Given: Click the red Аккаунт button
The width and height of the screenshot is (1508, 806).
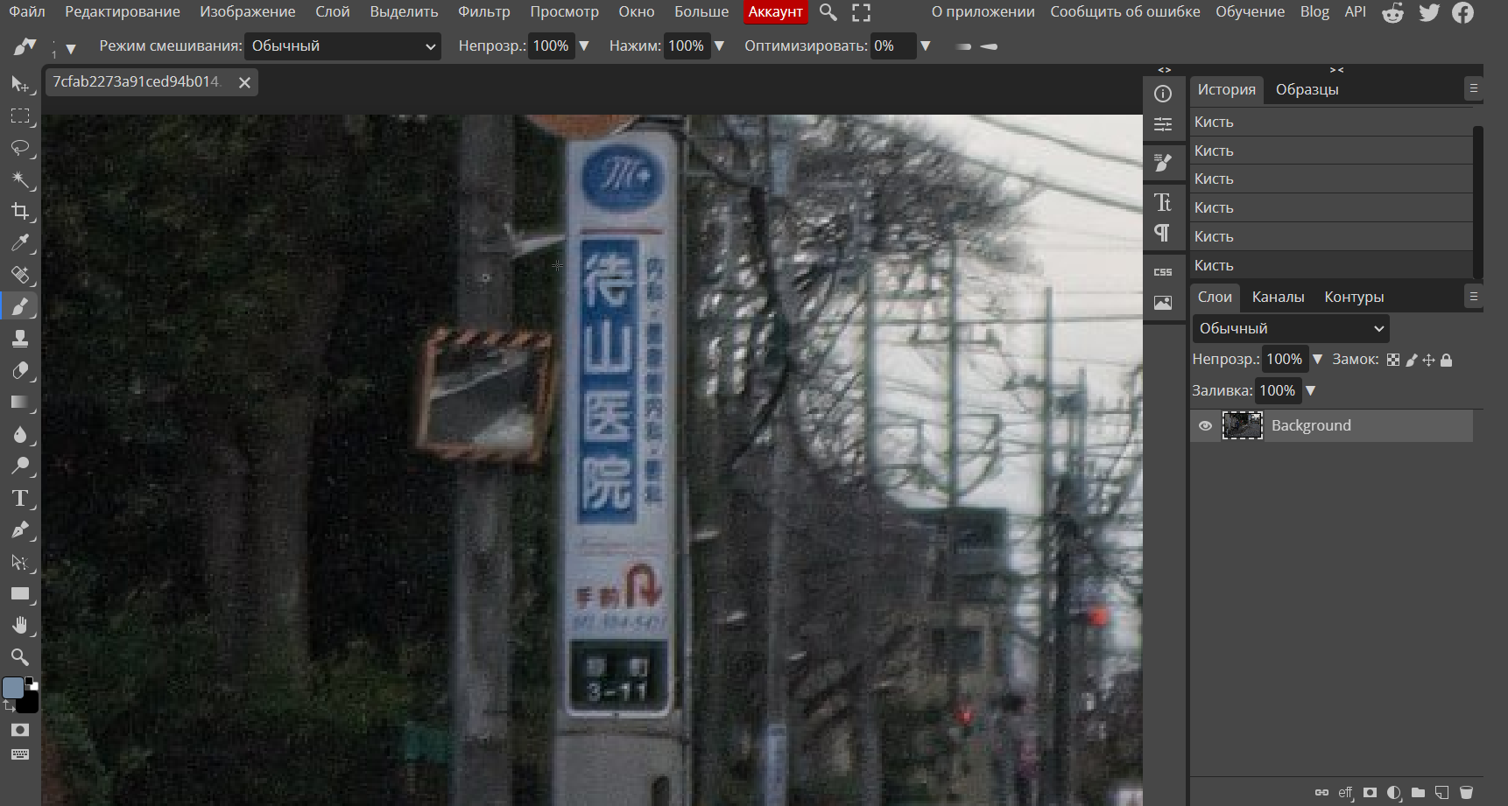Looking at the screenshot, I should coord(775,12).
